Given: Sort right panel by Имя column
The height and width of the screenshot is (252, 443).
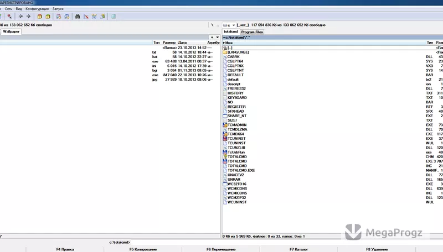Looking at the screenshot, I should [324, 43].
